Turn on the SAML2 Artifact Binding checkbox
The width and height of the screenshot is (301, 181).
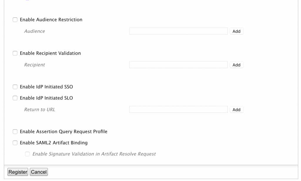(x=15, y=143)
